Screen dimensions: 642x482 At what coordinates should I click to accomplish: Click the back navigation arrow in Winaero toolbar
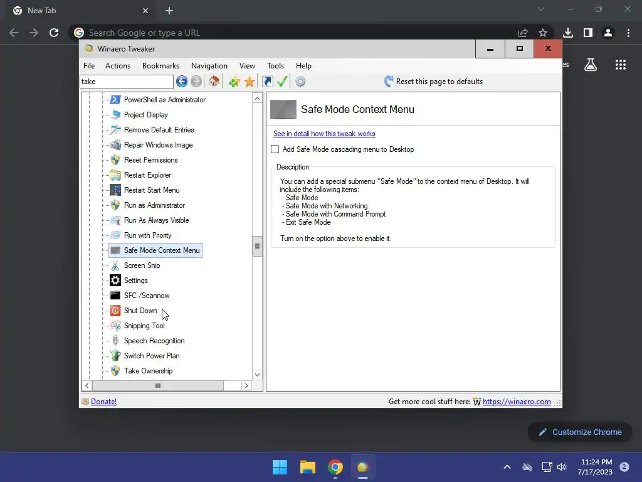coord(182,82)
